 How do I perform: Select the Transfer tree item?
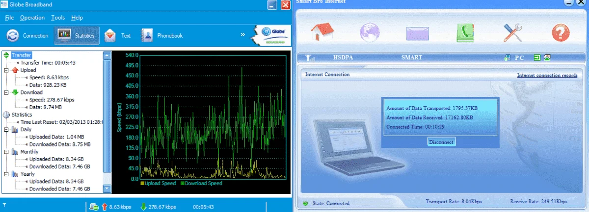click(21, 55)
